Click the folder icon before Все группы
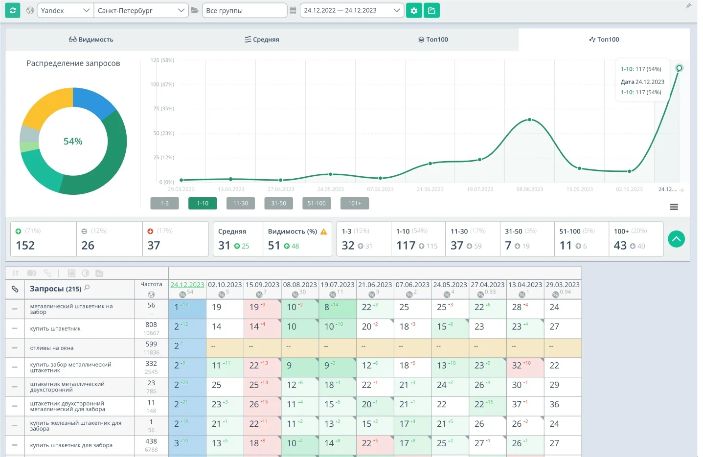The height and width of the screenshot is (457, 703). 194,10
